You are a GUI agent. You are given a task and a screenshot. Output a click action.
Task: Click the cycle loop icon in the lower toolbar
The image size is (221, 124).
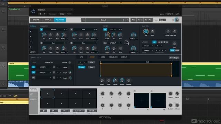point(15,96)
